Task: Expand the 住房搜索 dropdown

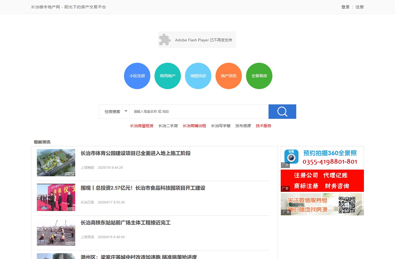Action: (x=114, y=112)
